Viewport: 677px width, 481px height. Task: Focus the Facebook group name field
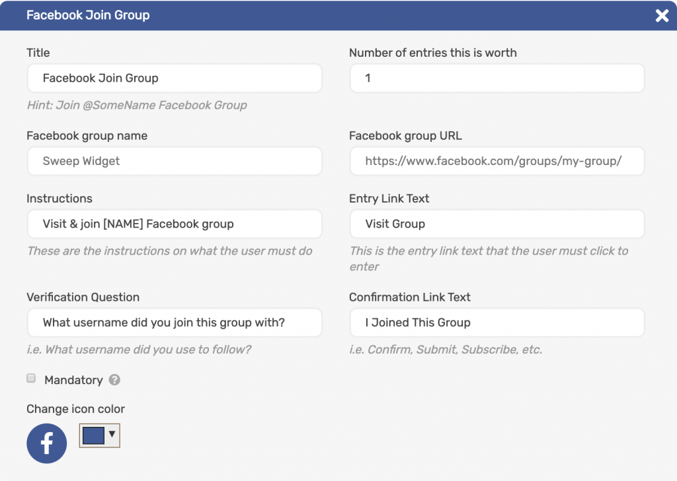pos(175,161)
